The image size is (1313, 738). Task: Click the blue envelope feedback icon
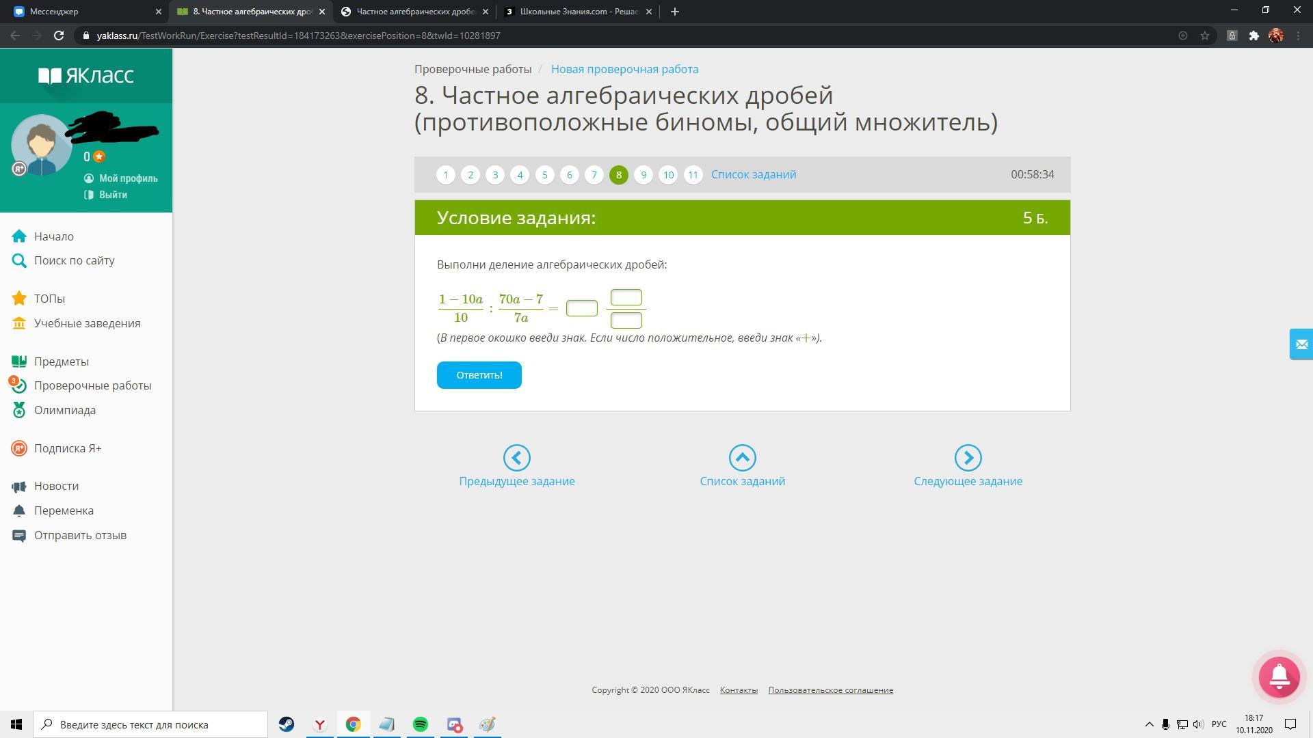pos(1301,344)
